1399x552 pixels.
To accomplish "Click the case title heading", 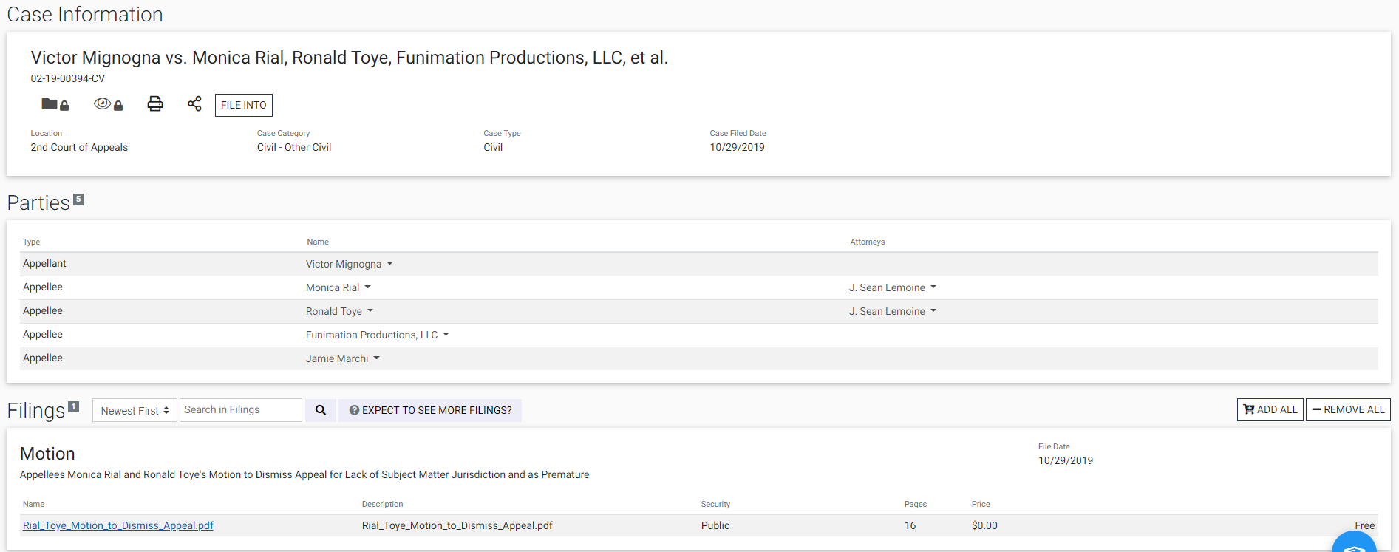I will coord(350,58).
